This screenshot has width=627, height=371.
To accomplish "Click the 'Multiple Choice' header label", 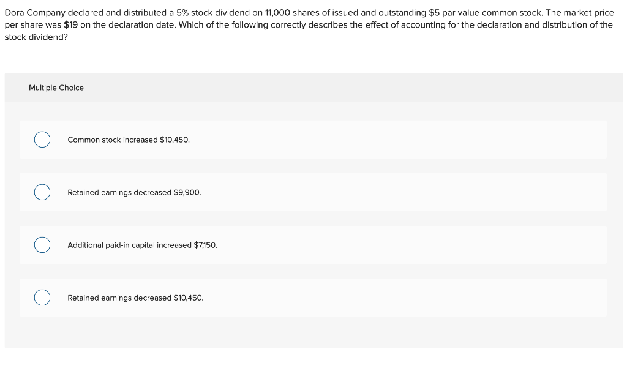I will pos(56,88).
